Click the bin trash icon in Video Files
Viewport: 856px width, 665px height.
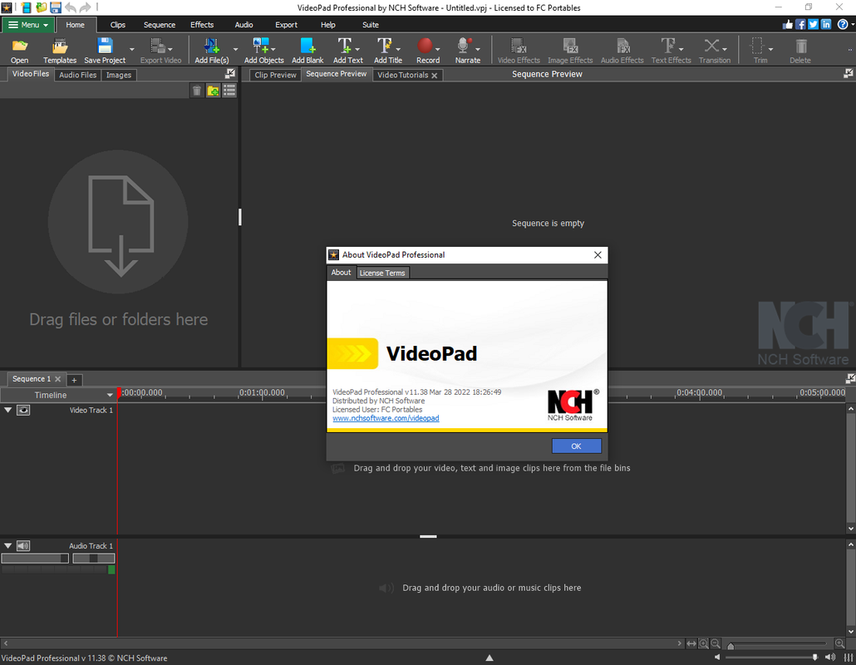[197, 91]
